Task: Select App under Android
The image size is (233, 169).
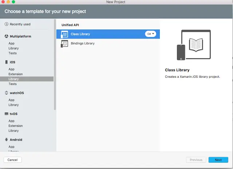Action: pos(11,146)
